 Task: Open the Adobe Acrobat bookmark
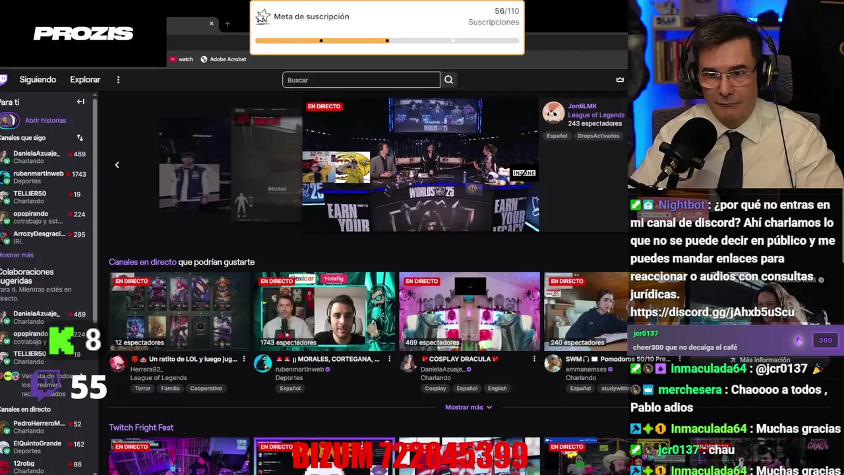click(x=224, y=59)
